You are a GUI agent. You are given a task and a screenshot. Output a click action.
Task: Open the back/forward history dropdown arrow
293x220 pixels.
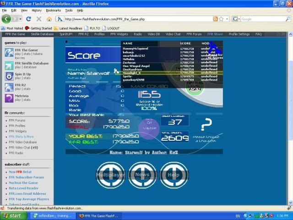pos(19,19)
